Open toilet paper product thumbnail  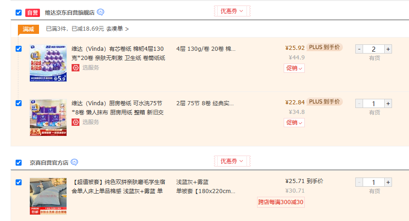click(x=48, y=63)
